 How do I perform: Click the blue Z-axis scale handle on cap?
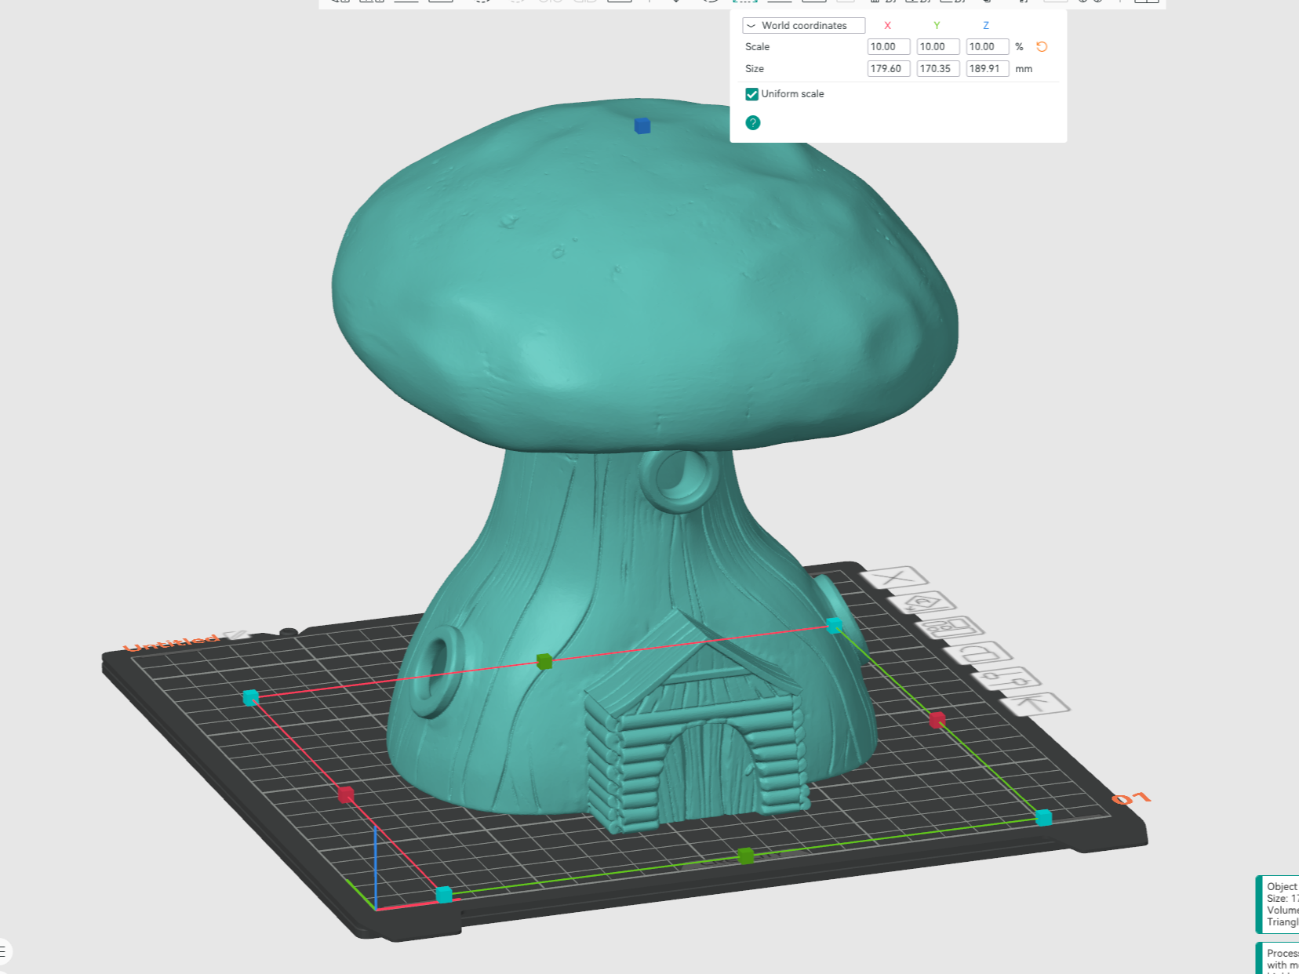click(642, 125)
